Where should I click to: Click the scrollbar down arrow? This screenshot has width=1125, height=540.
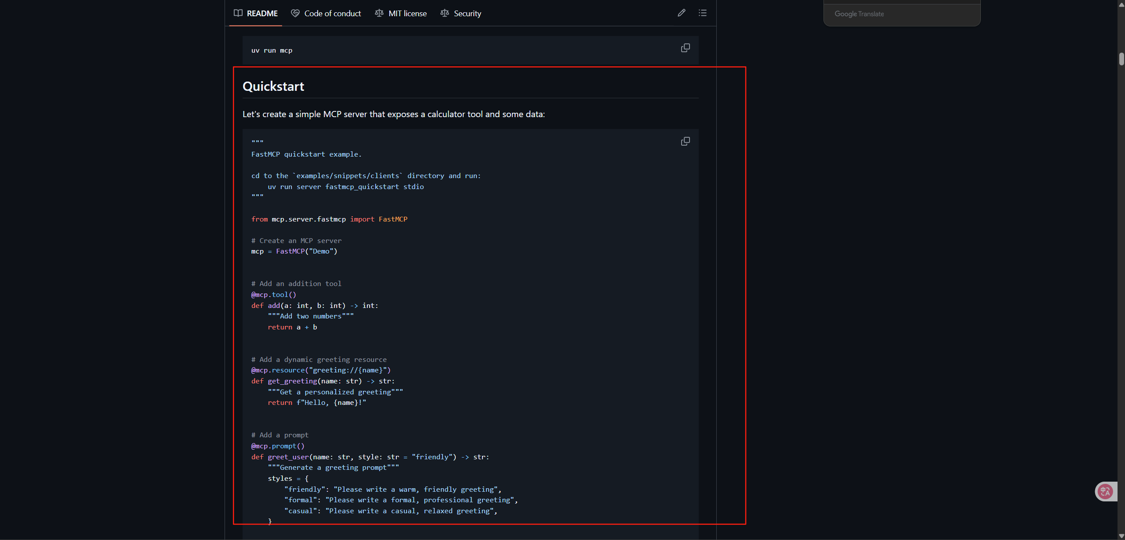click(x=1121, y=536)
